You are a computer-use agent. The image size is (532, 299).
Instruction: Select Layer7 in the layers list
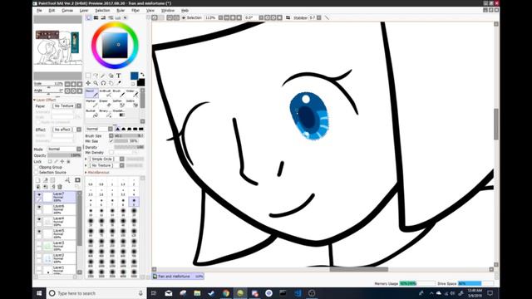pyautogui.click(x=56, y=197)
